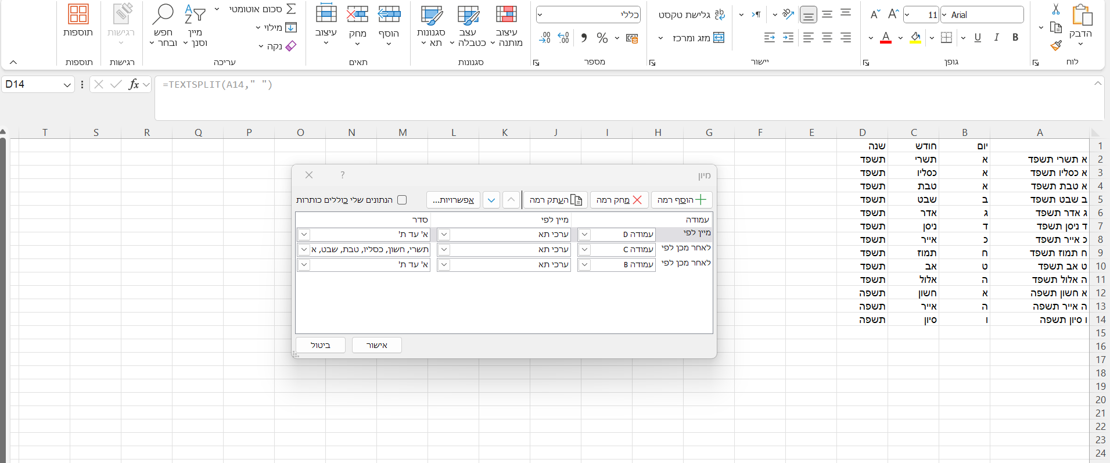Image resolution: width=1110 pixels, height=463 pixels.
Task: Click the Clear (נקה) eraser icon
Action: [x=291, y=46]
